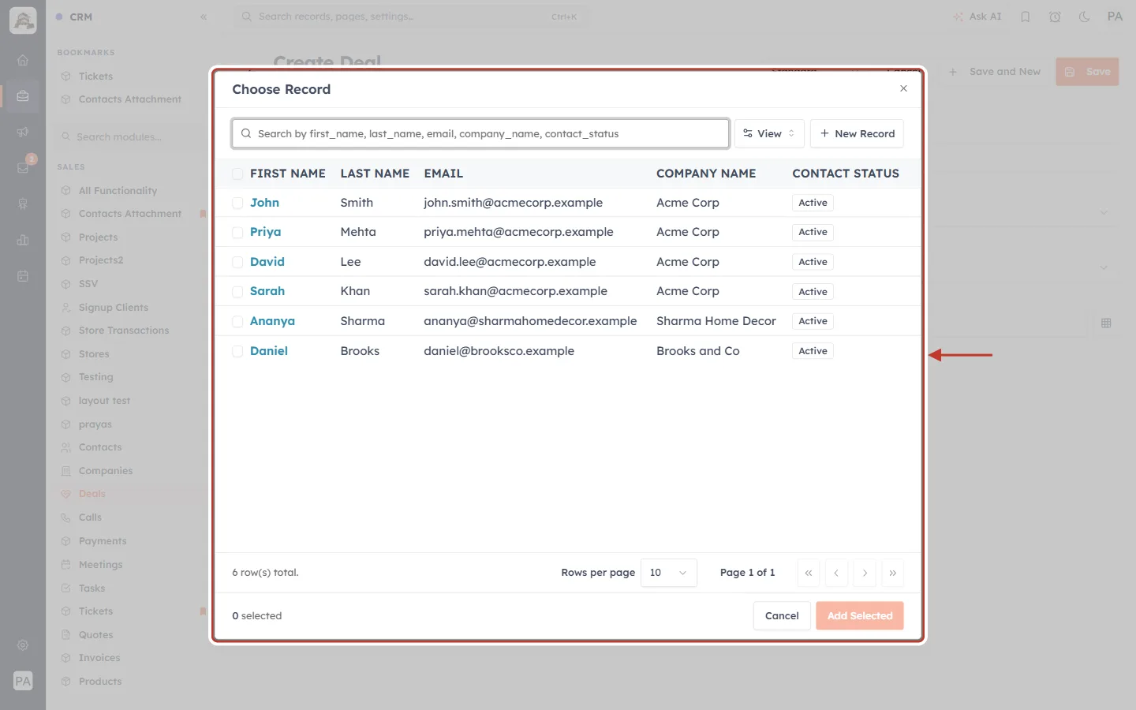The width and height of the screenshot is (1136, 710).
Task: Open John's contact record link
Action: [x=264, y=203]
